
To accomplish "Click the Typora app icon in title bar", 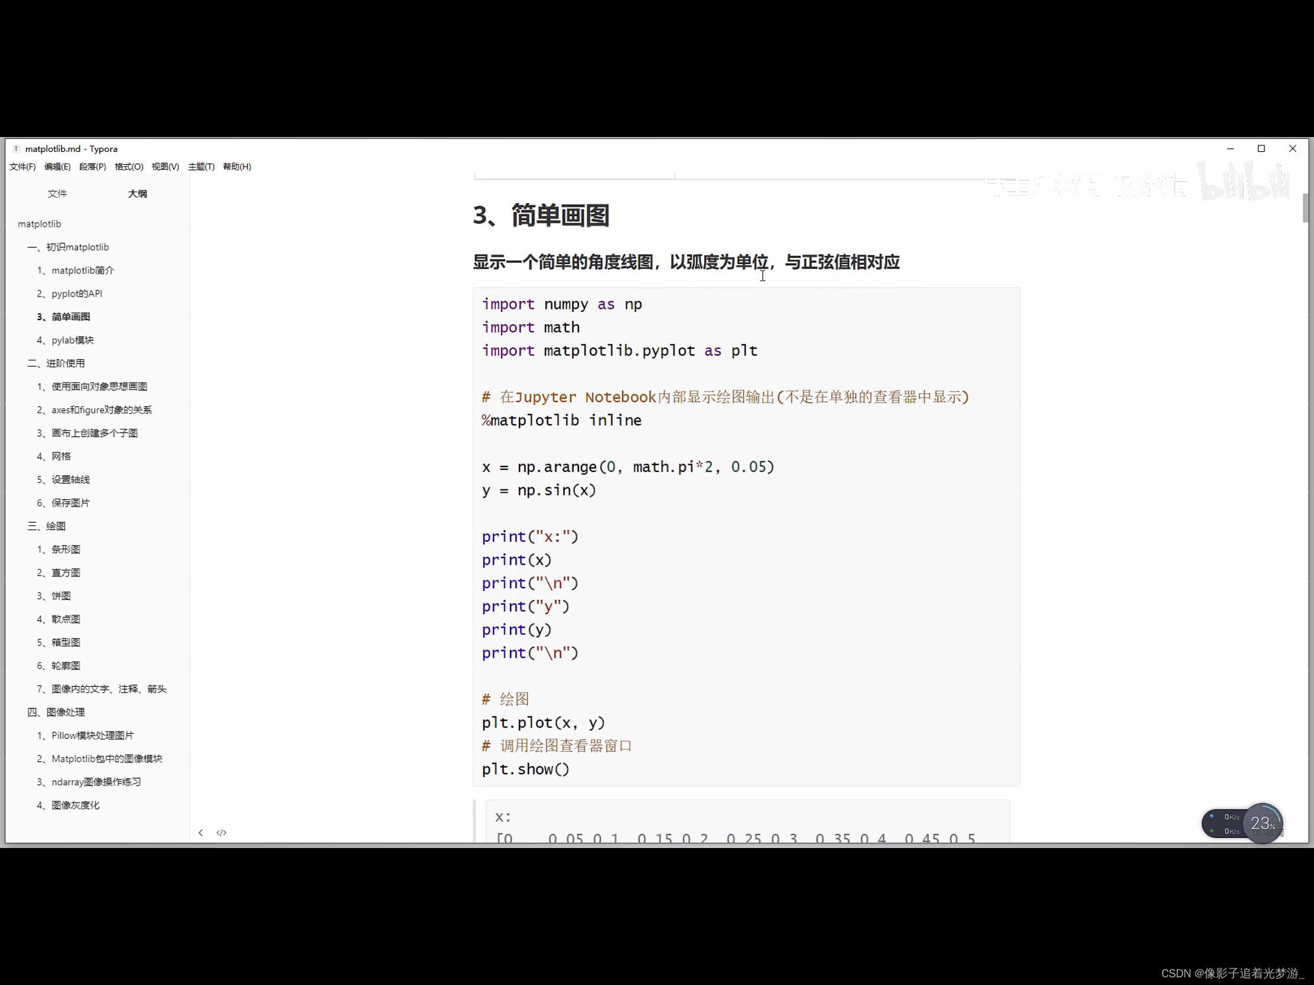I will [x=16, y=148].
